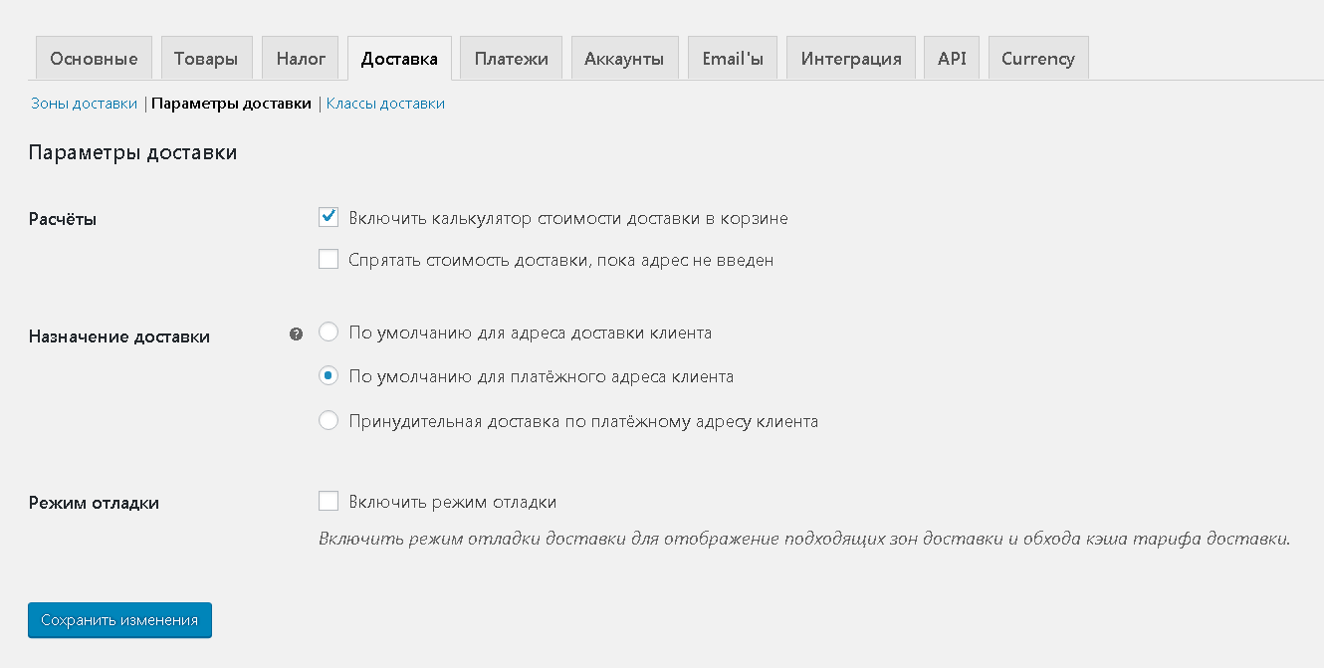Enable Включить режим отладки checkbox

coord(329,501)
